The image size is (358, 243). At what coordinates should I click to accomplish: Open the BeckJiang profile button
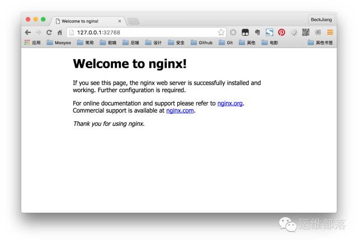[321, 20]
